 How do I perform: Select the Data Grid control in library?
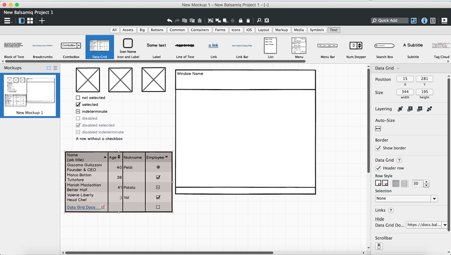point(100,47)
